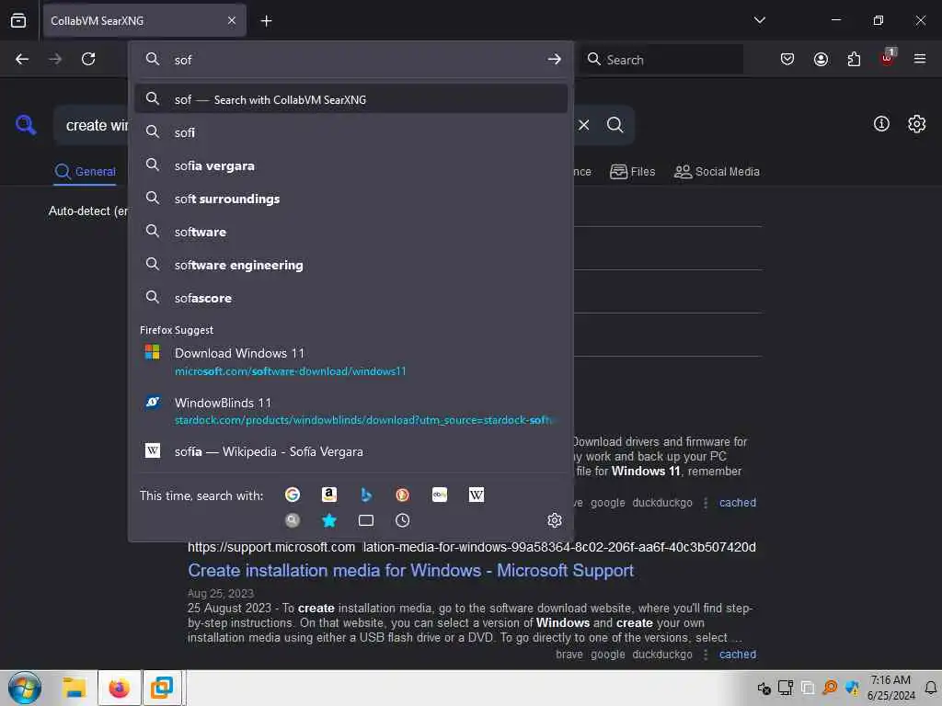942x706 pixels.
Task: Click the toolbar Search box
Action: coord(661,60)
